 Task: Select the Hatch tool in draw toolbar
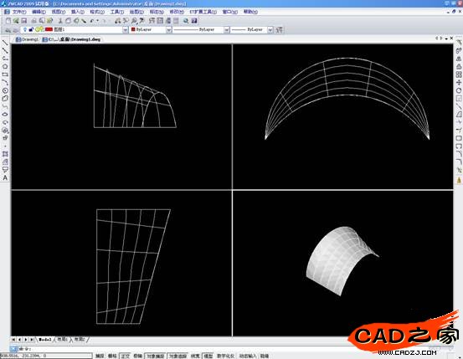(x=5, y=154)
